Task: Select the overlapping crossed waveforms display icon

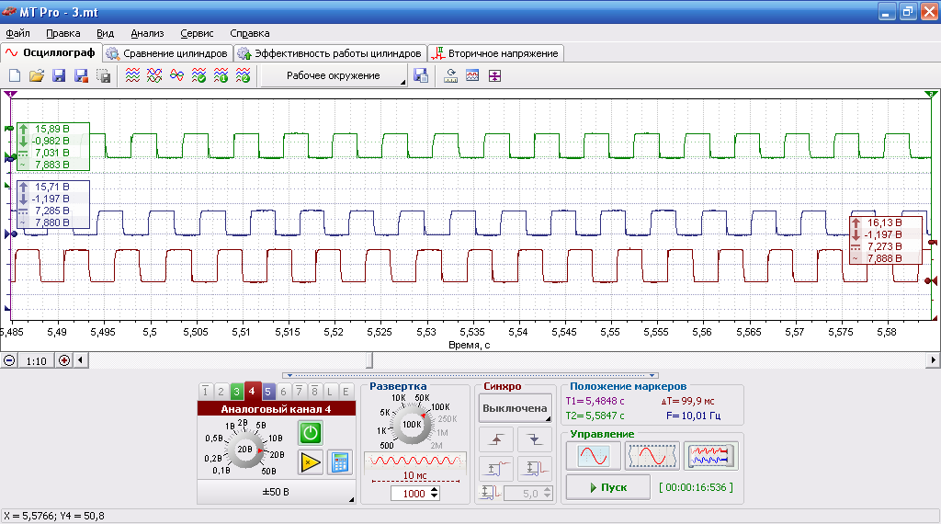Action: tap(154, 75)
